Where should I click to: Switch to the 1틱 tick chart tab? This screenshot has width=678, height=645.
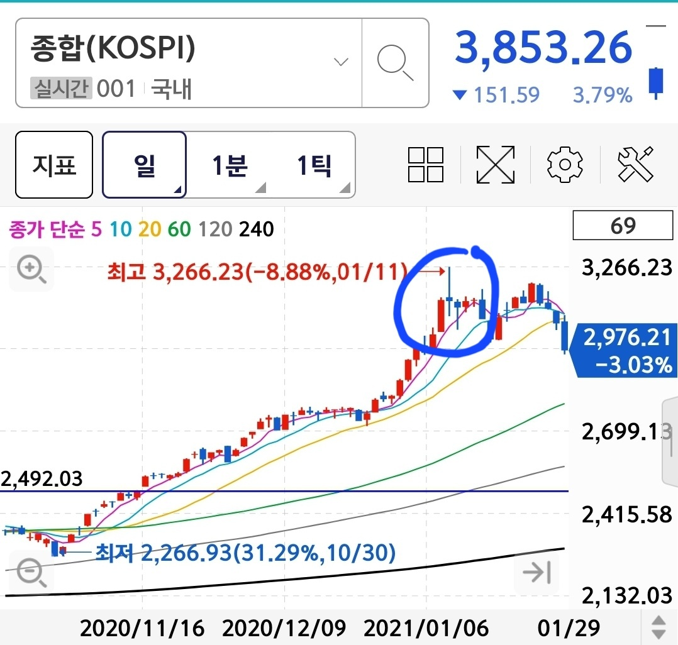click(314, 165)
